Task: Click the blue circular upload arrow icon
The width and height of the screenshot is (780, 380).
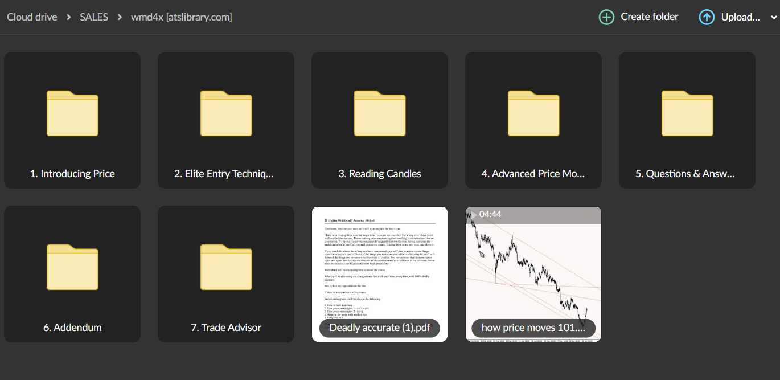Action: coord(707,17)
